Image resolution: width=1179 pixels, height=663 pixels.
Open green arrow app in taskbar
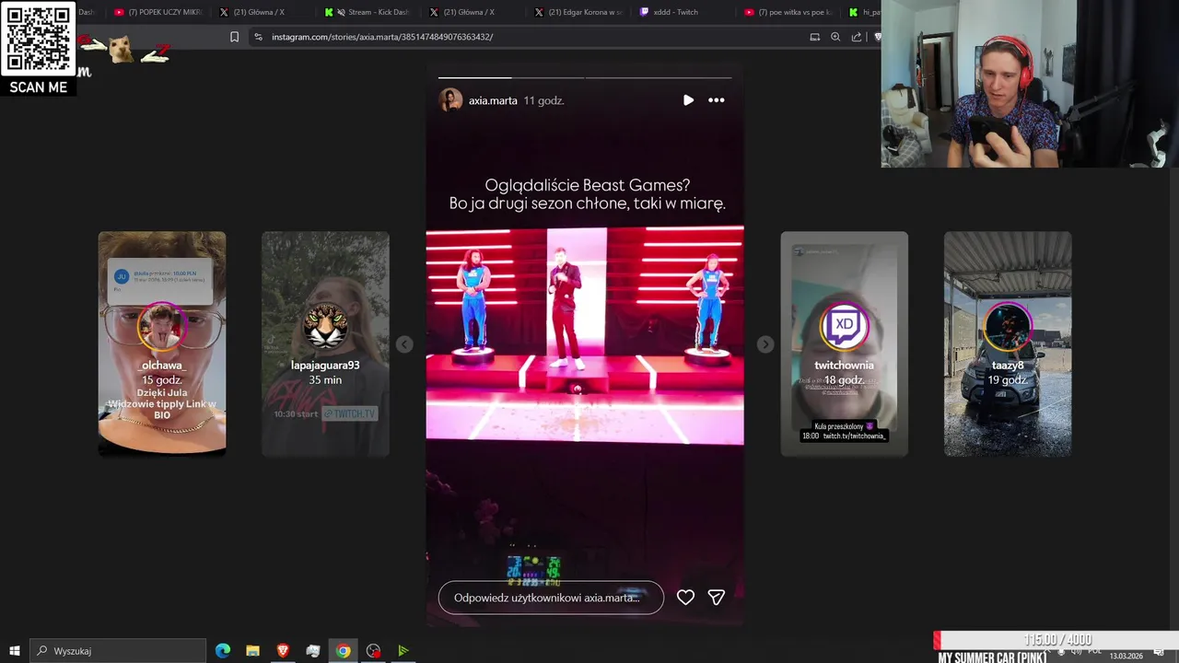[403, 651]
